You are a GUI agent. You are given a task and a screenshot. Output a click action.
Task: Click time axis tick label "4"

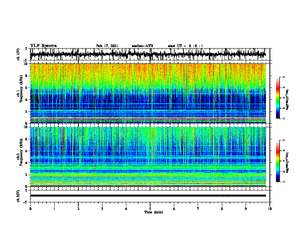coord(126,209)
